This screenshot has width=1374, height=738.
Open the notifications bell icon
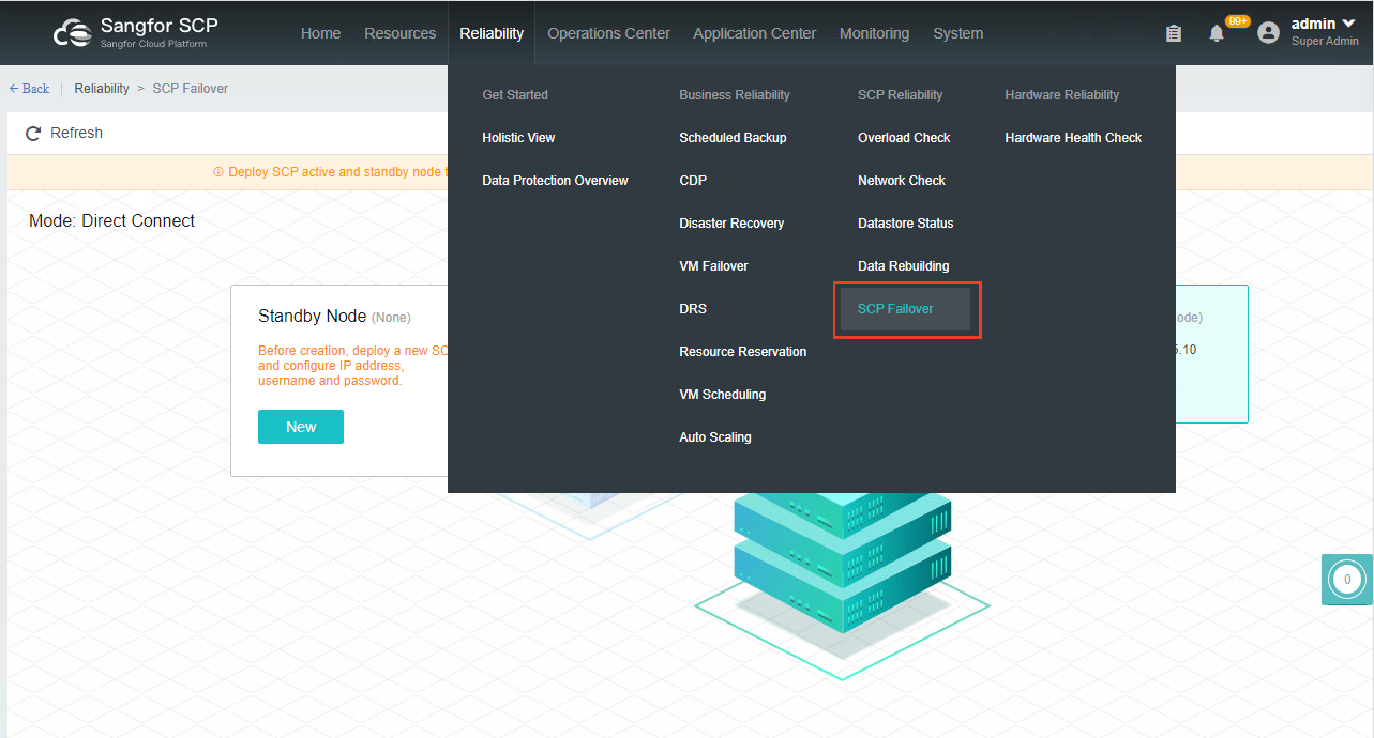pos(1216,33)
